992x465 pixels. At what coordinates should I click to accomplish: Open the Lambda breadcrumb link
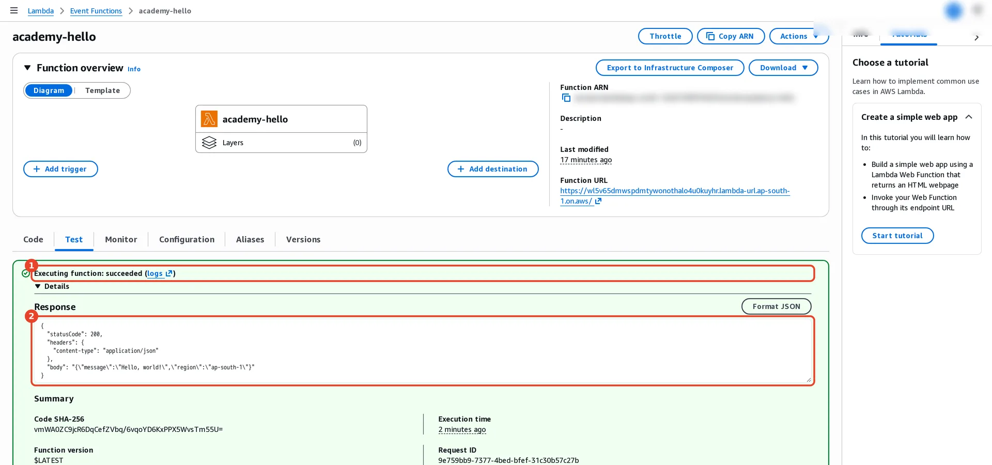pos(41,11)
